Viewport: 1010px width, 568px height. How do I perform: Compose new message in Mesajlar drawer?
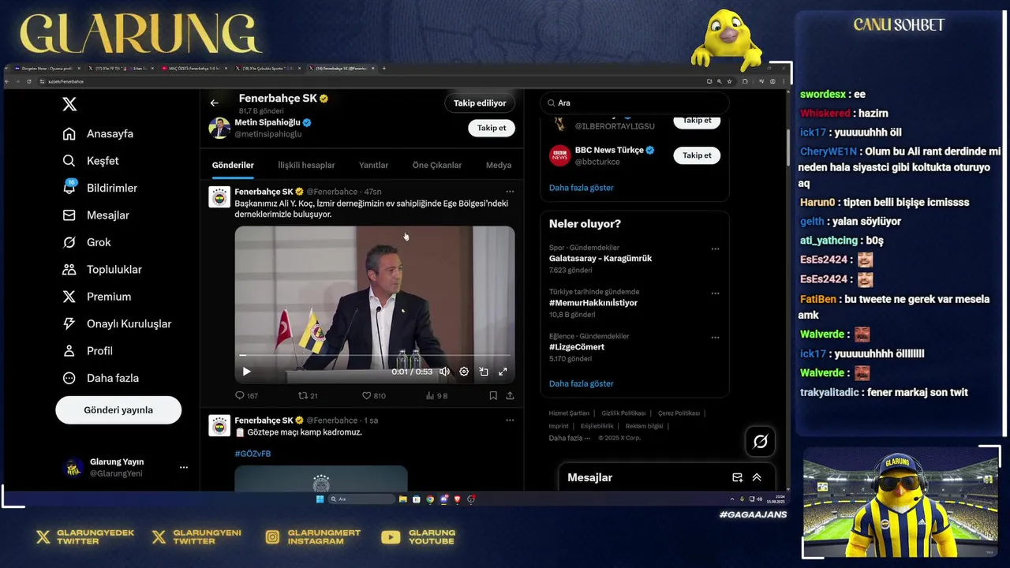click(737, 477)
